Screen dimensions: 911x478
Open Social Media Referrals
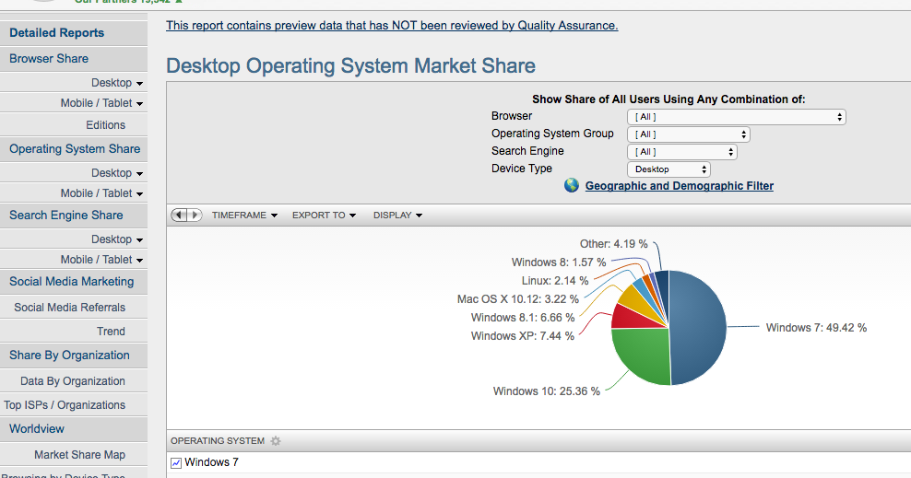tap(70, 308)
